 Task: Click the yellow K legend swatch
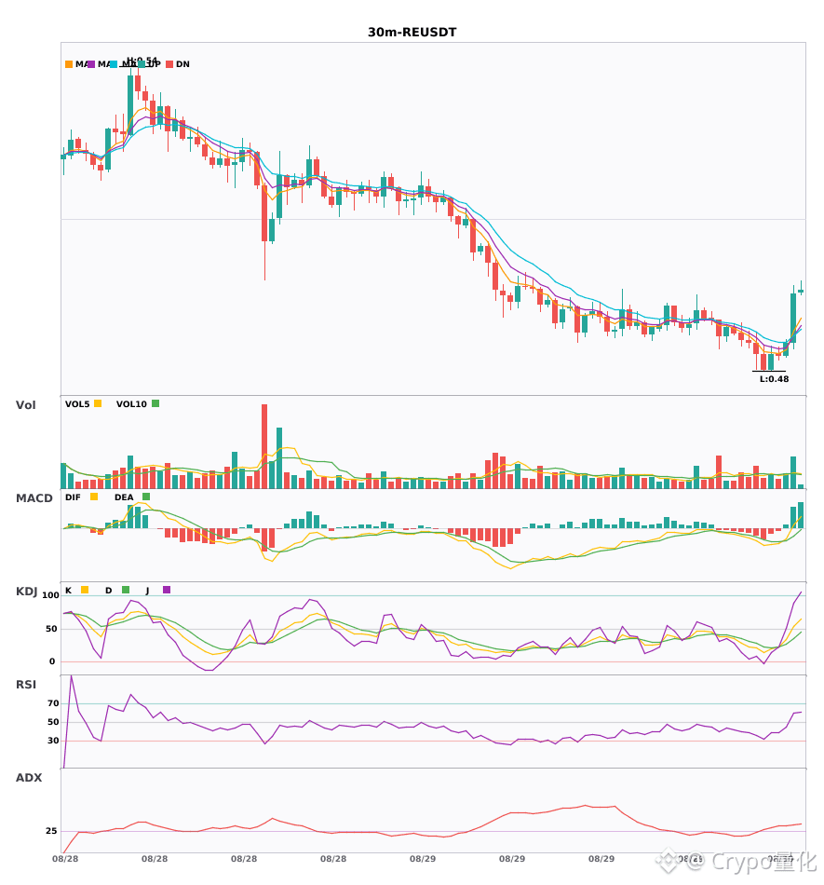point(85,590)
